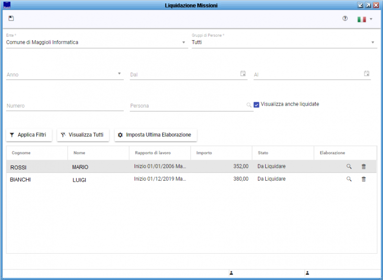Click the save floppy disk icon
383x280 pixels.
[x=11, y=19]
